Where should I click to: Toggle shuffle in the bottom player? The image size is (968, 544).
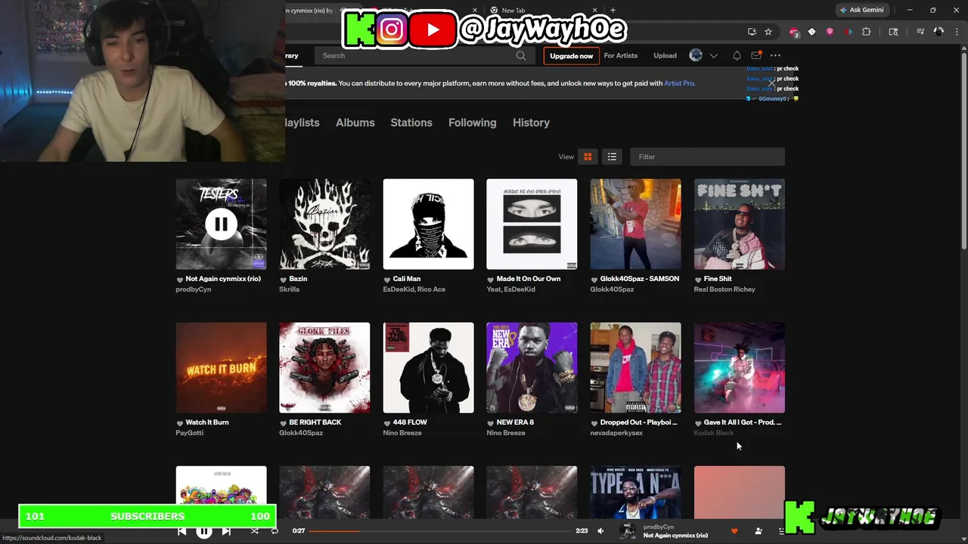(254, 531)
